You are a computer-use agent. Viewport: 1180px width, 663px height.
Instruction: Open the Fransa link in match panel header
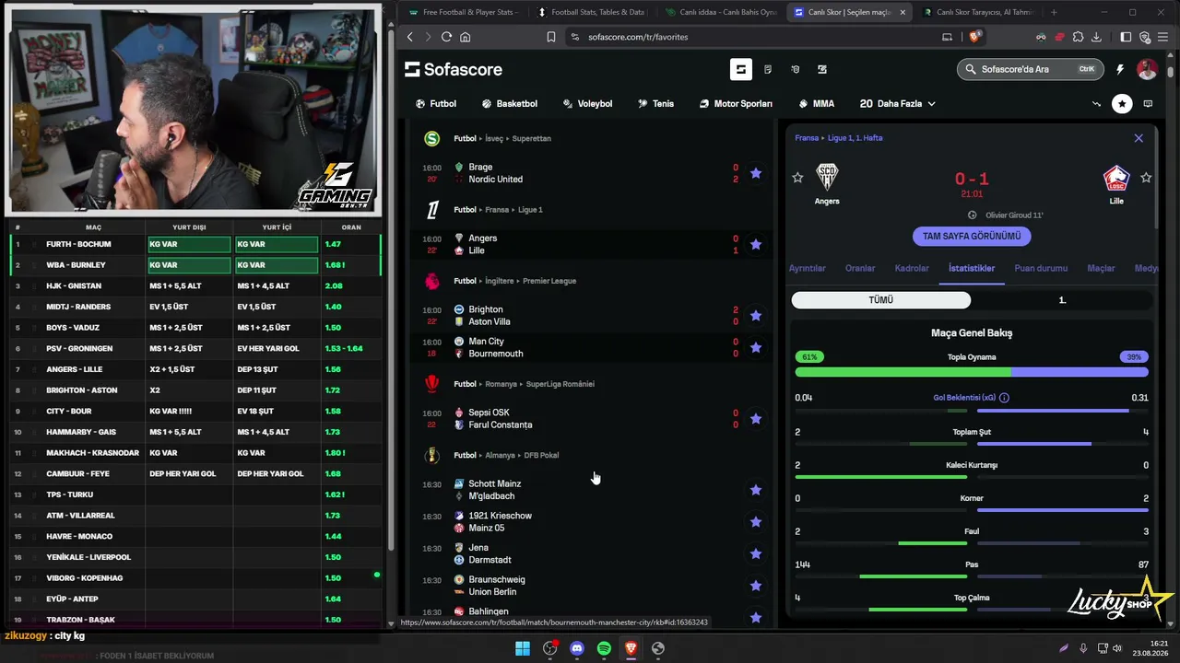[807, 138]
